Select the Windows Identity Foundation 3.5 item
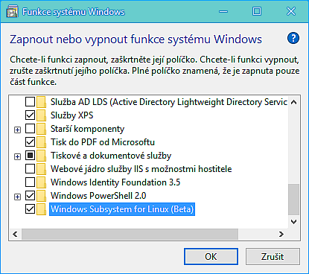Screen dimensions: 309x274 [115, 182]
